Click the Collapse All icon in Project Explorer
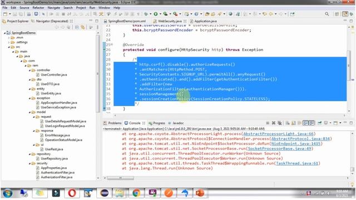The height and width of the screenshot is (200, 356). [77, 27]
